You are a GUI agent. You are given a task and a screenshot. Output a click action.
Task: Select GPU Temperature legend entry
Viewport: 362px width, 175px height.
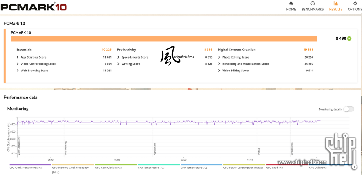201,167
